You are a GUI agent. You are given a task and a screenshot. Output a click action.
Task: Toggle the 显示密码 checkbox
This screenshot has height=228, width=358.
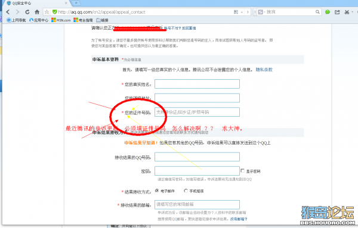point(242,171)
